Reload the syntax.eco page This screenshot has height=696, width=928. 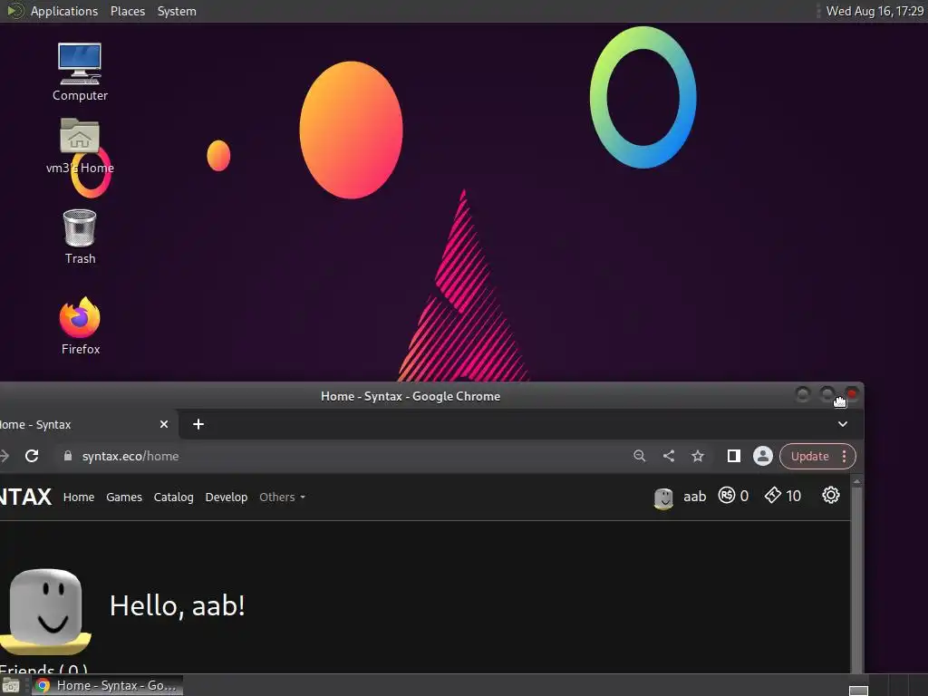click(32, 456)
